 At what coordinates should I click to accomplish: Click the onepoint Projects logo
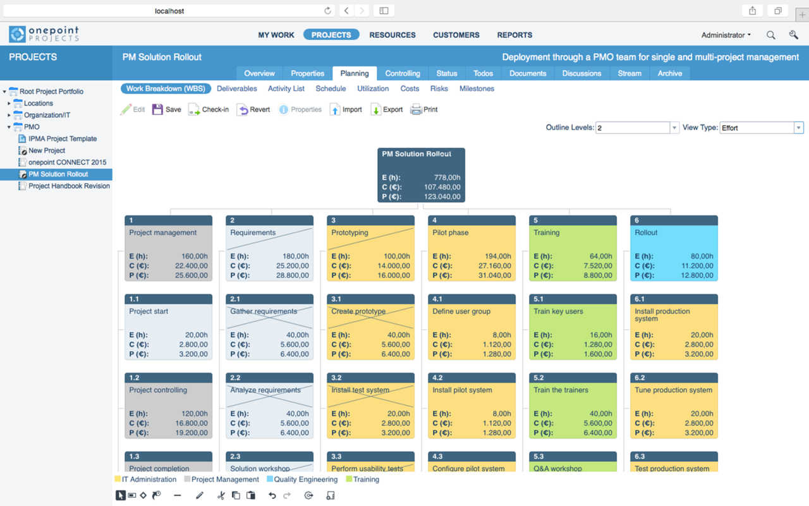[44, 34]
